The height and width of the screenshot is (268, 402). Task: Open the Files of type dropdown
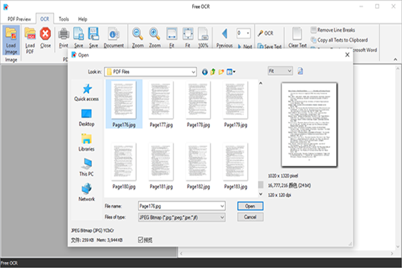222,216
